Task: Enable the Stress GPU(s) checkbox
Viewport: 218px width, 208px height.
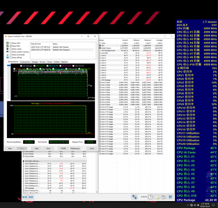Action: (x=11, y=58)
